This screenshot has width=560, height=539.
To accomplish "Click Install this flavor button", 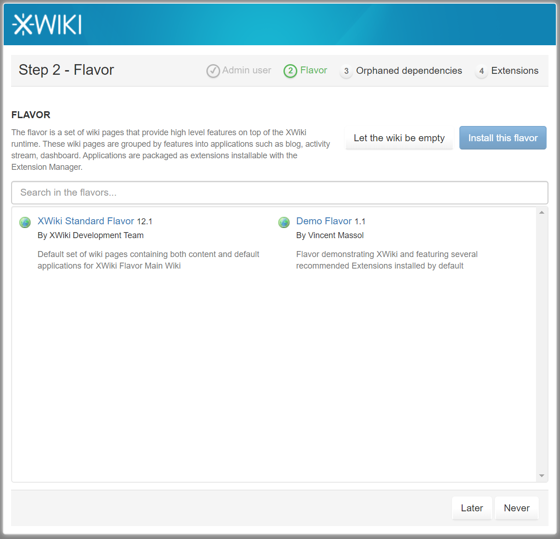I will tap(503, 138).
